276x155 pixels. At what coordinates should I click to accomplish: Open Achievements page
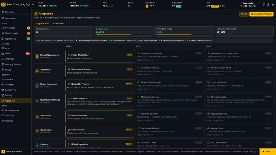[x=16, y=110]
